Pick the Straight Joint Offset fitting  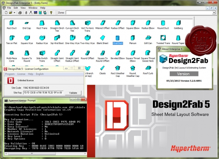tap(57, 53)
